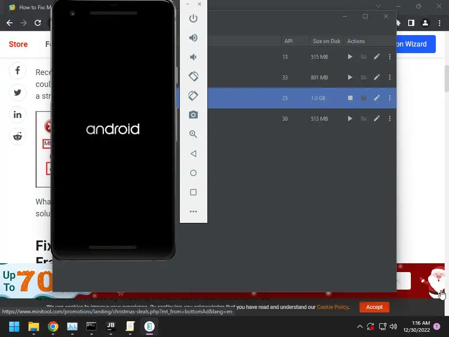Edit the API 33 device with pencil icon
Image resolution: width=449 pixels, height=337 pixels.
coord(377,77)
